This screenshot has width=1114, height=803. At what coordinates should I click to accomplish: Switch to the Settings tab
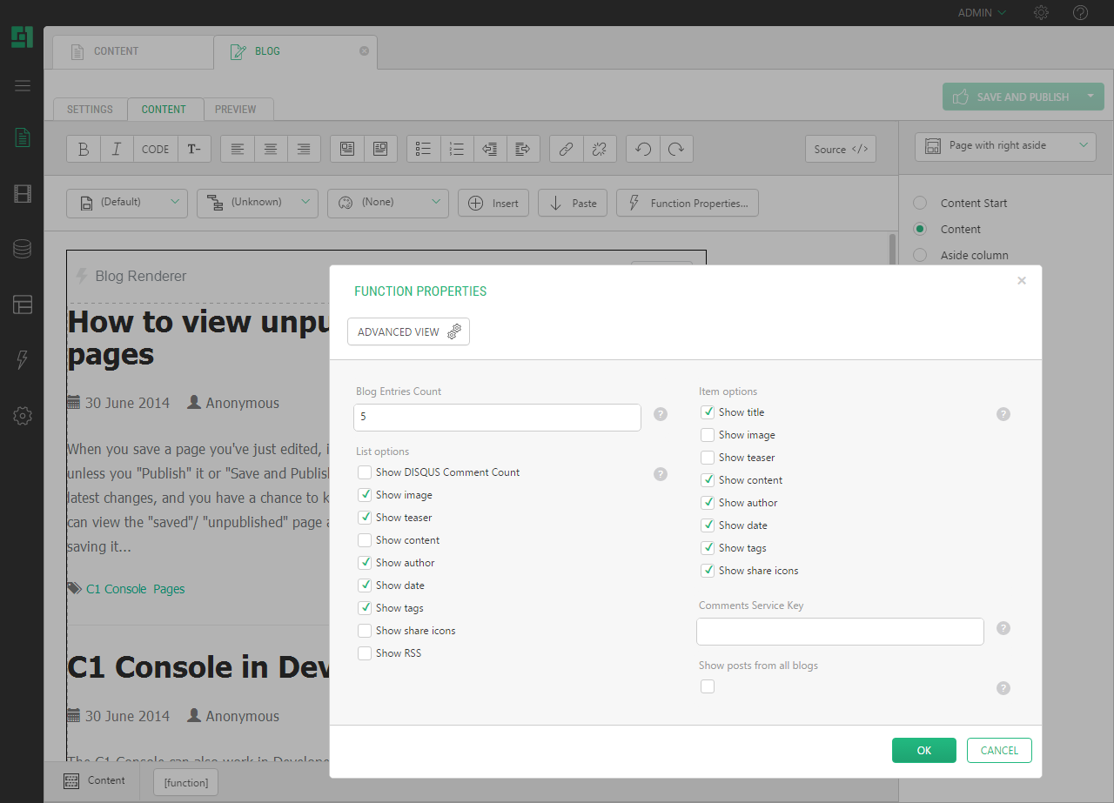[90, 110]
